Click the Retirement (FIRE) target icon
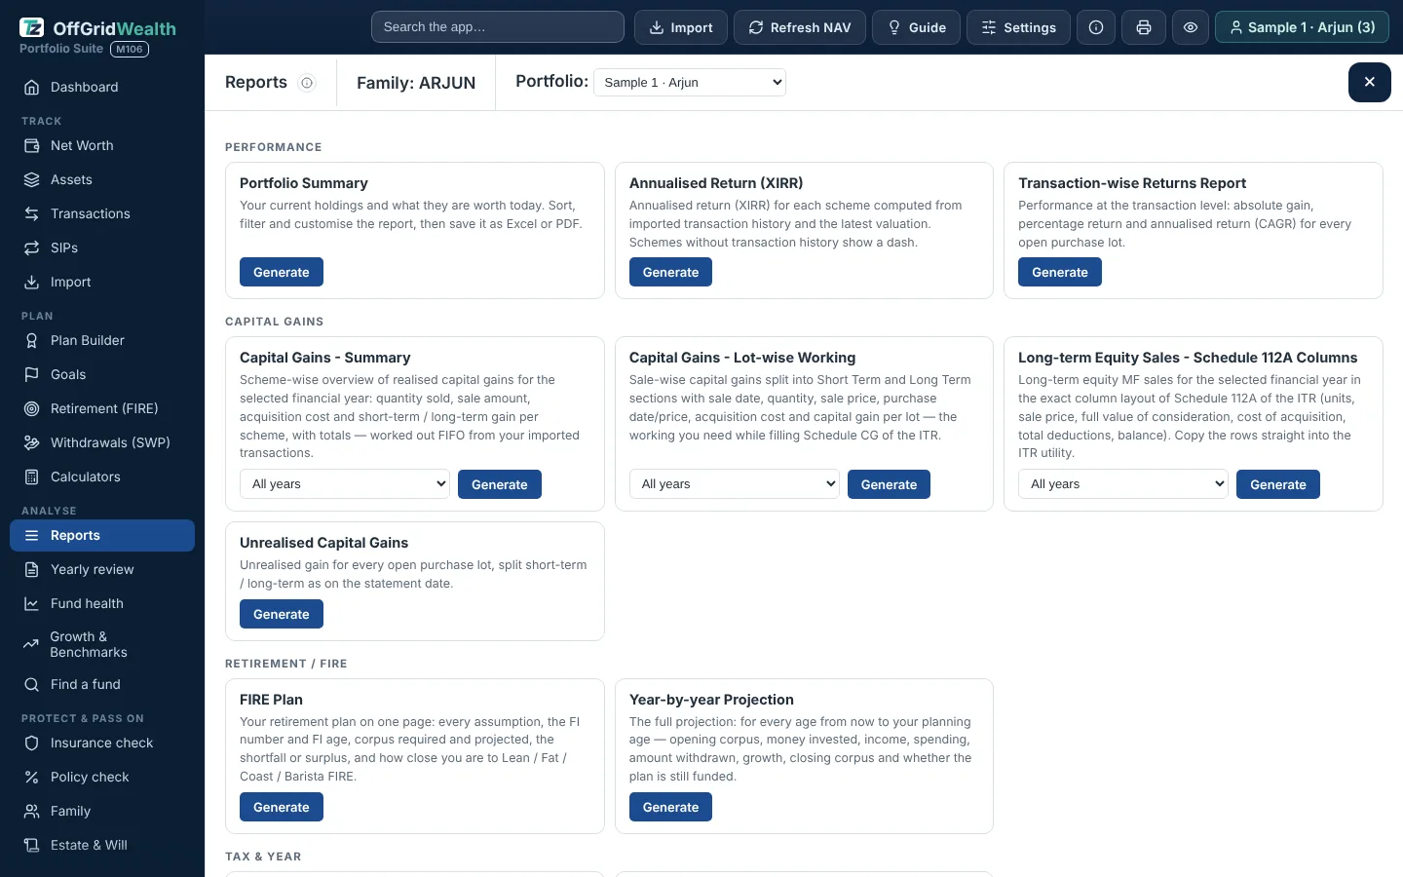The width and height of the screenshot is (1403, 877). 32,408
